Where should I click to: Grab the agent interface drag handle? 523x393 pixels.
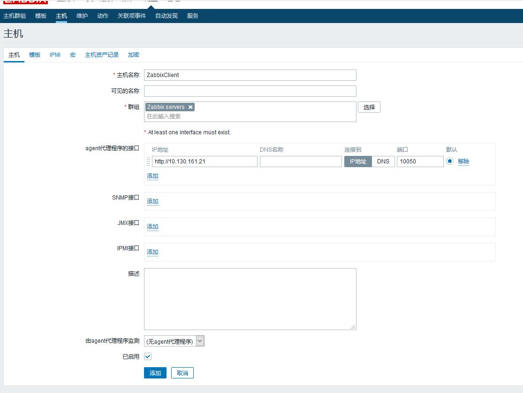point(148,162)
